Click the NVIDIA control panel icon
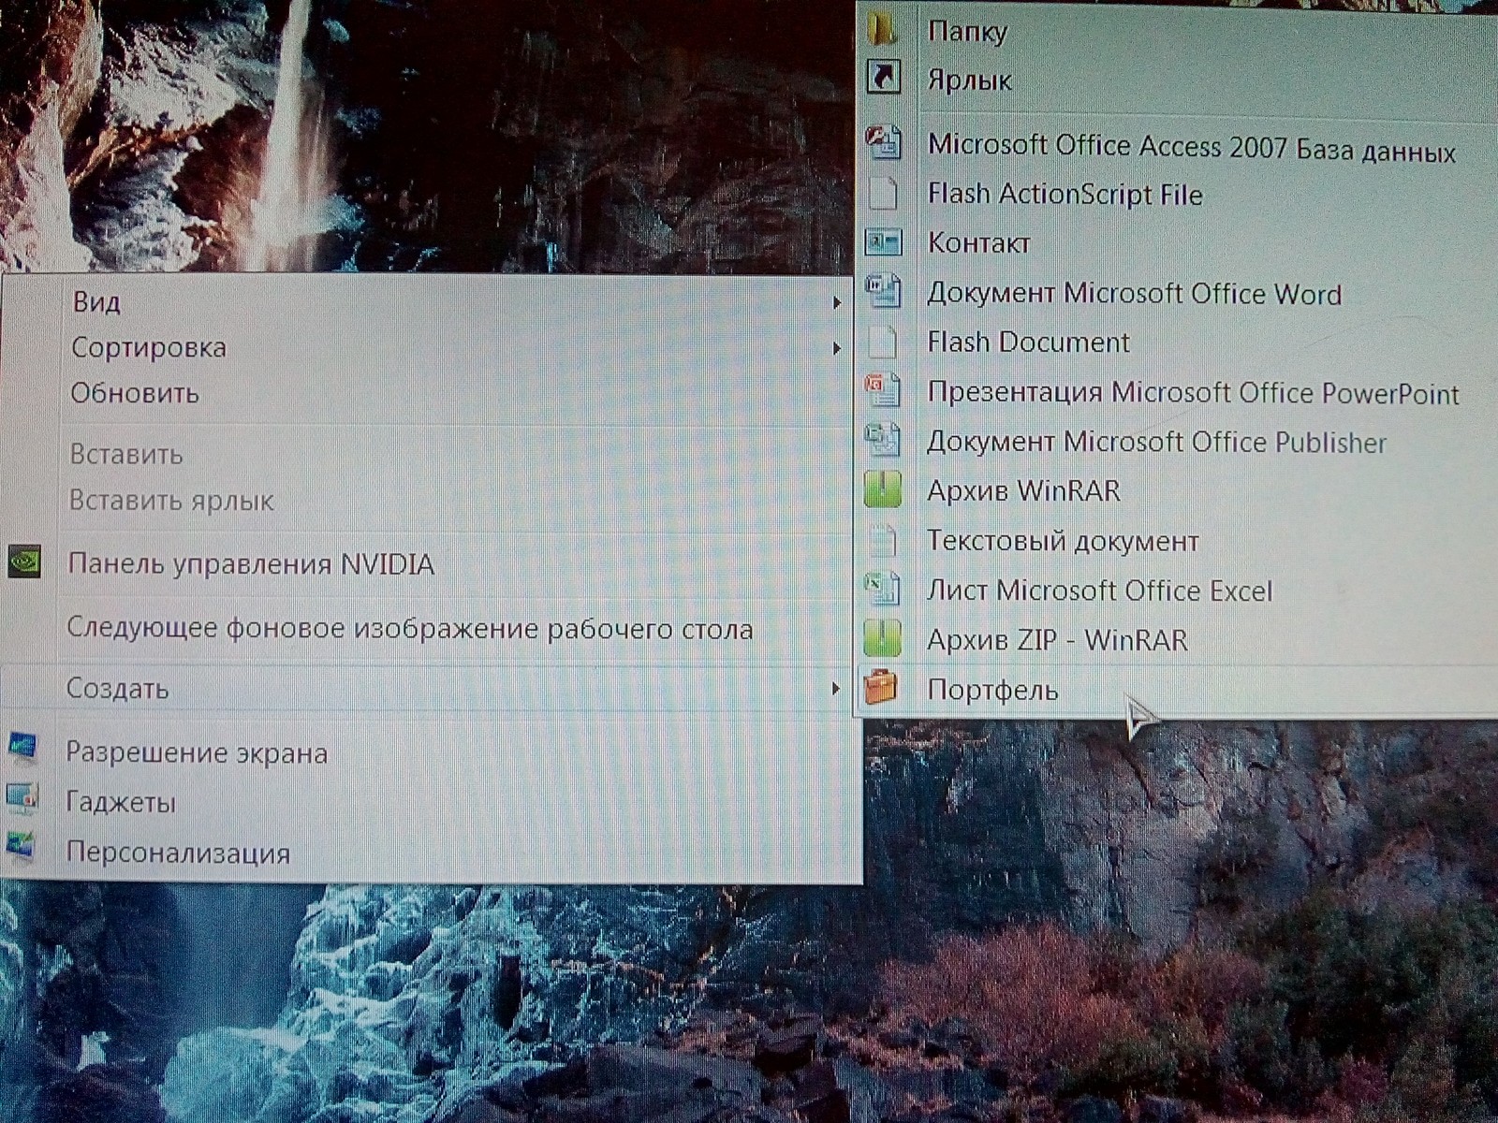This screenshot has width=1498, height=1123. pos(24,561)
